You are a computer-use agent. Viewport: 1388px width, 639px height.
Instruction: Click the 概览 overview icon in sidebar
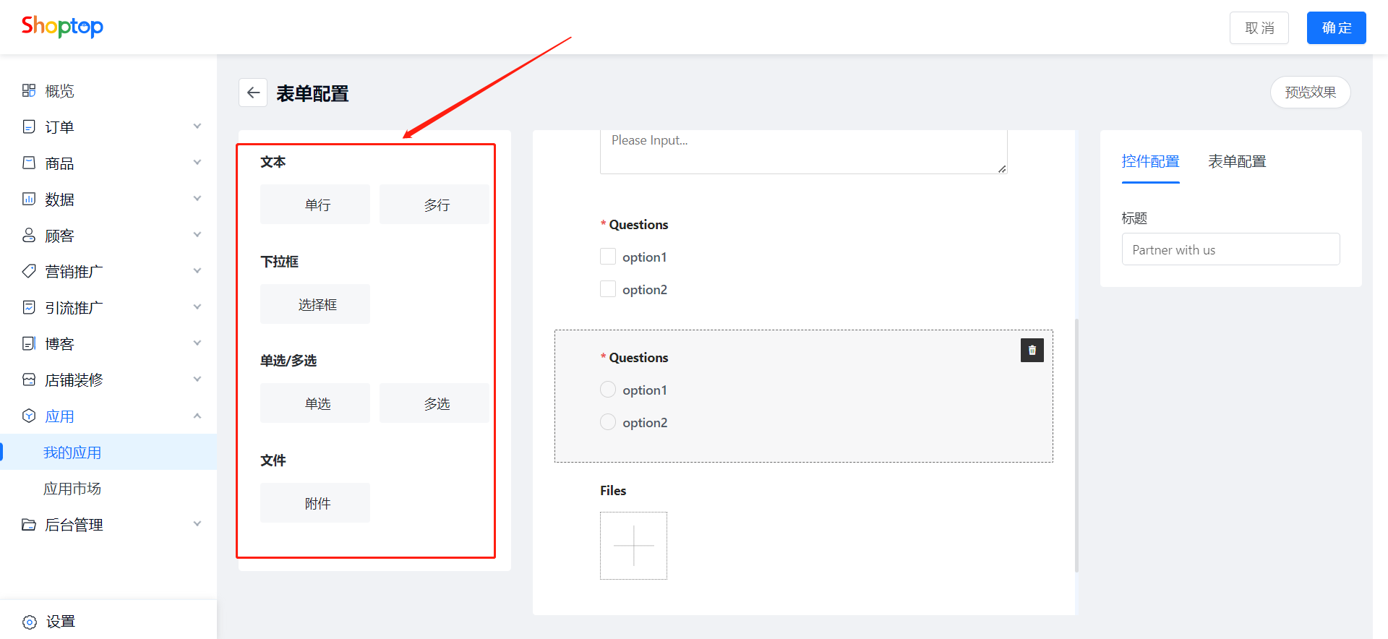click(29, 90)
